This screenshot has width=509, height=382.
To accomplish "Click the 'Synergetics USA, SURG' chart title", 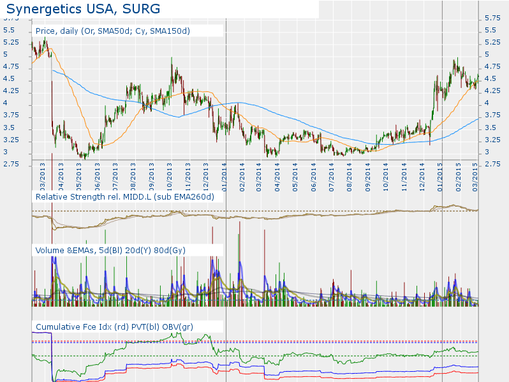I will click(83, 9).
